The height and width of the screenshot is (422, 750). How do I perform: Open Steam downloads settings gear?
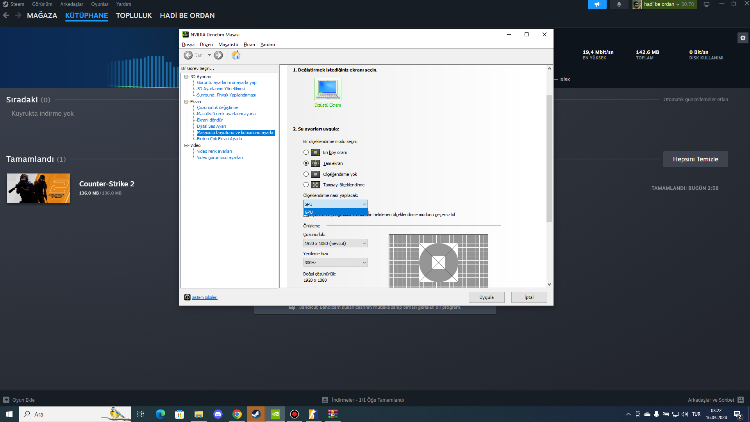coord(743,38)
